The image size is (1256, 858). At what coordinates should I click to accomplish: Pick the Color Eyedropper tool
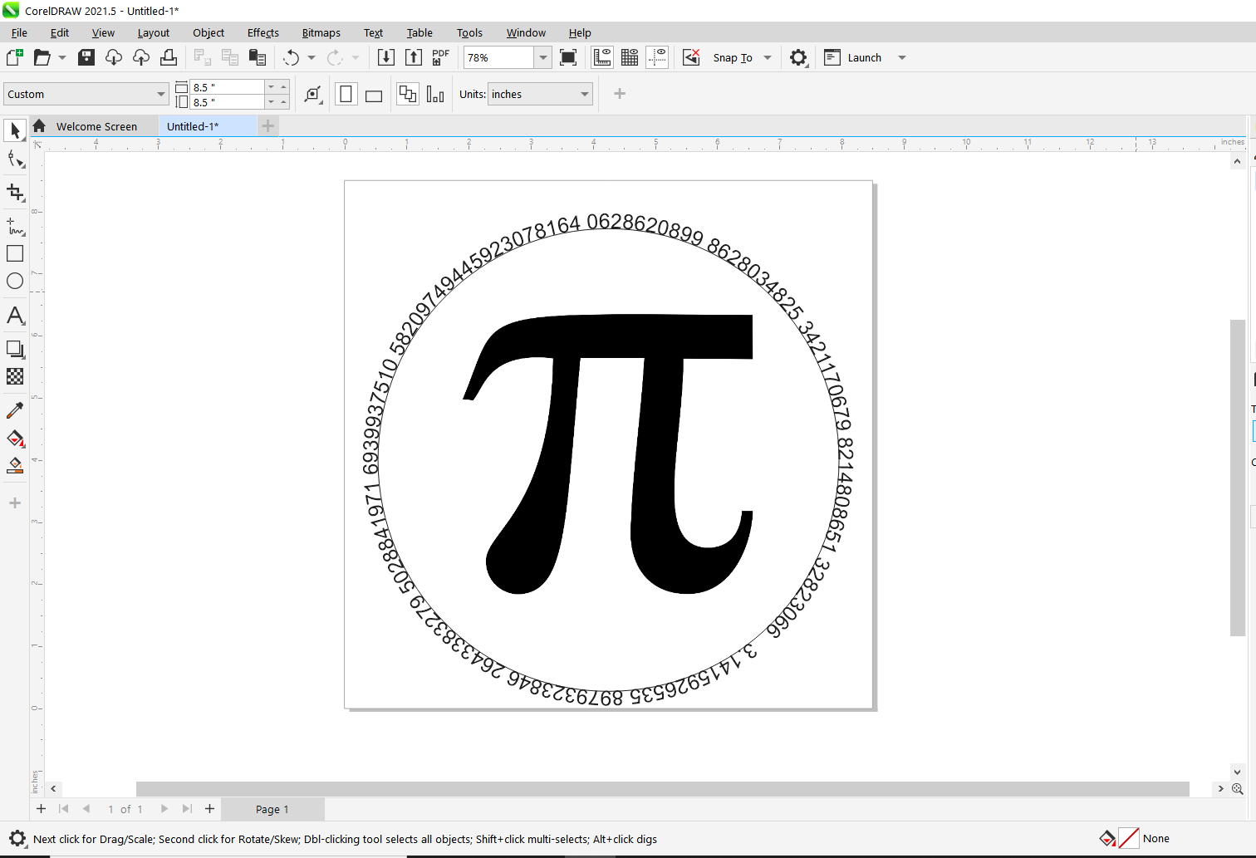[x=15, y=409]
